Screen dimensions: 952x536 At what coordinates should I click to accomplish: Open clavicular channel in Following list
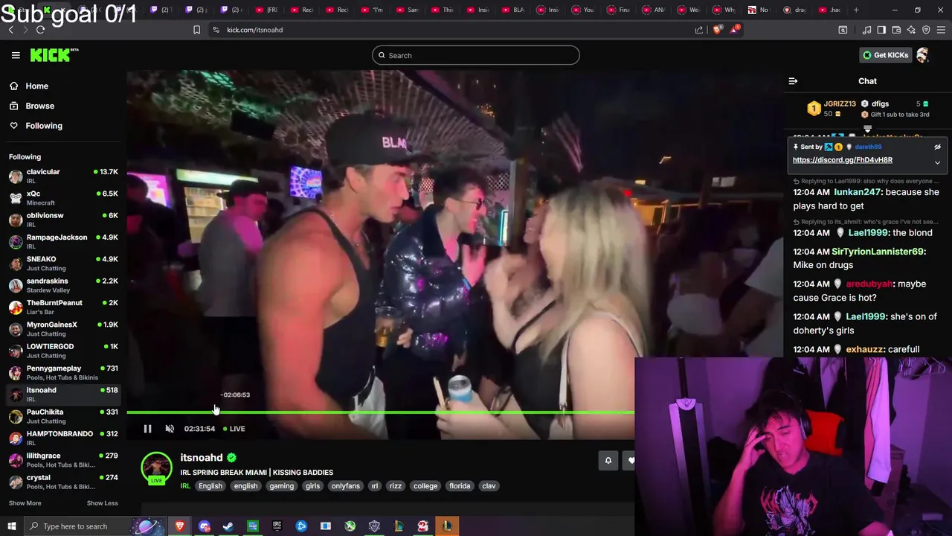pyautogui.click(x=63, y=176)
